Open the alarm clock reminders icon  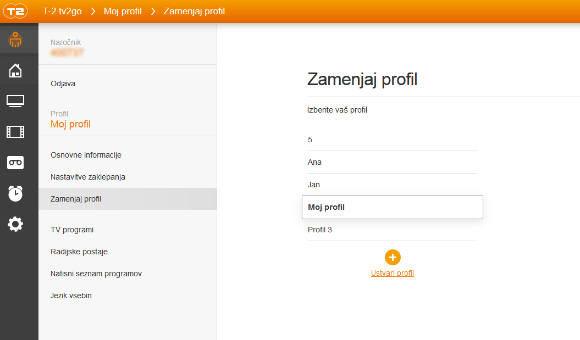15,193
